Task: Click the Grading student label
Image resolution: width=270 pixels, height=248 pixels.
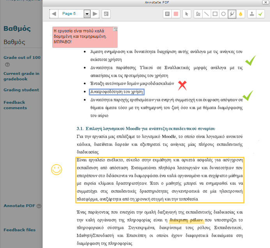Action: click(x=21, y=90)
